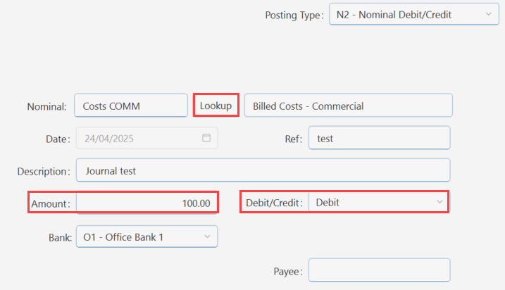Click the Description field with Journal test

click(x=263, y=170)
